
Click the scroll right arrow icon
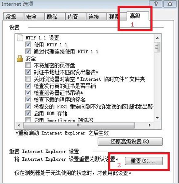[149, 125]
